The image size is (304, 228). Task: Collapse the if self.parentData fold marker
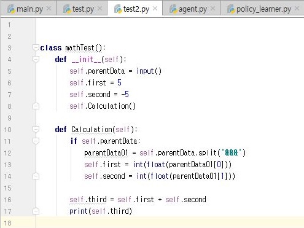[x=36, y=141]
